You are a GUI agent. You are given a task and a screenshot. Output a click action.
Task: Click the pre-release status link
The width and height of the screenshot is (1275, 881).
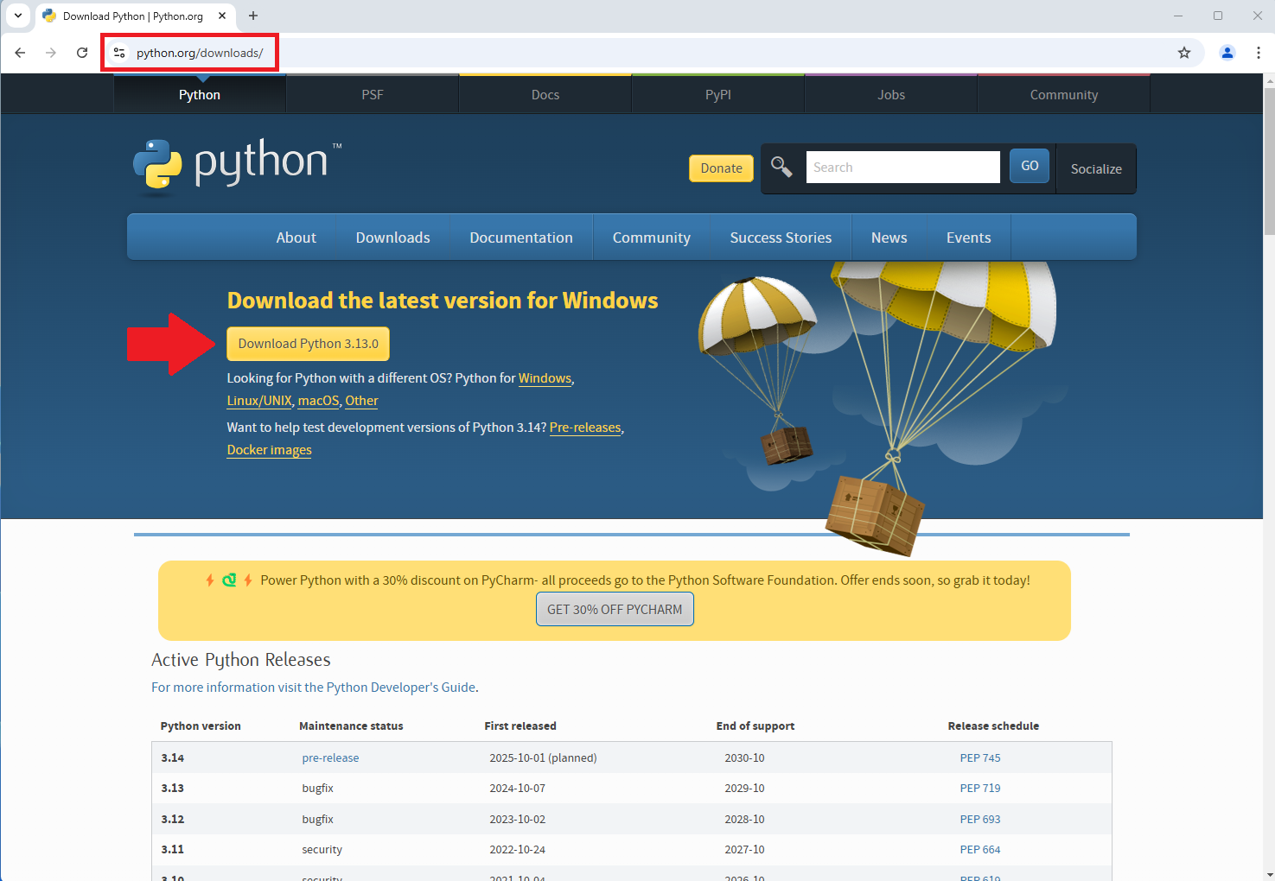click(x=330, y=757)
